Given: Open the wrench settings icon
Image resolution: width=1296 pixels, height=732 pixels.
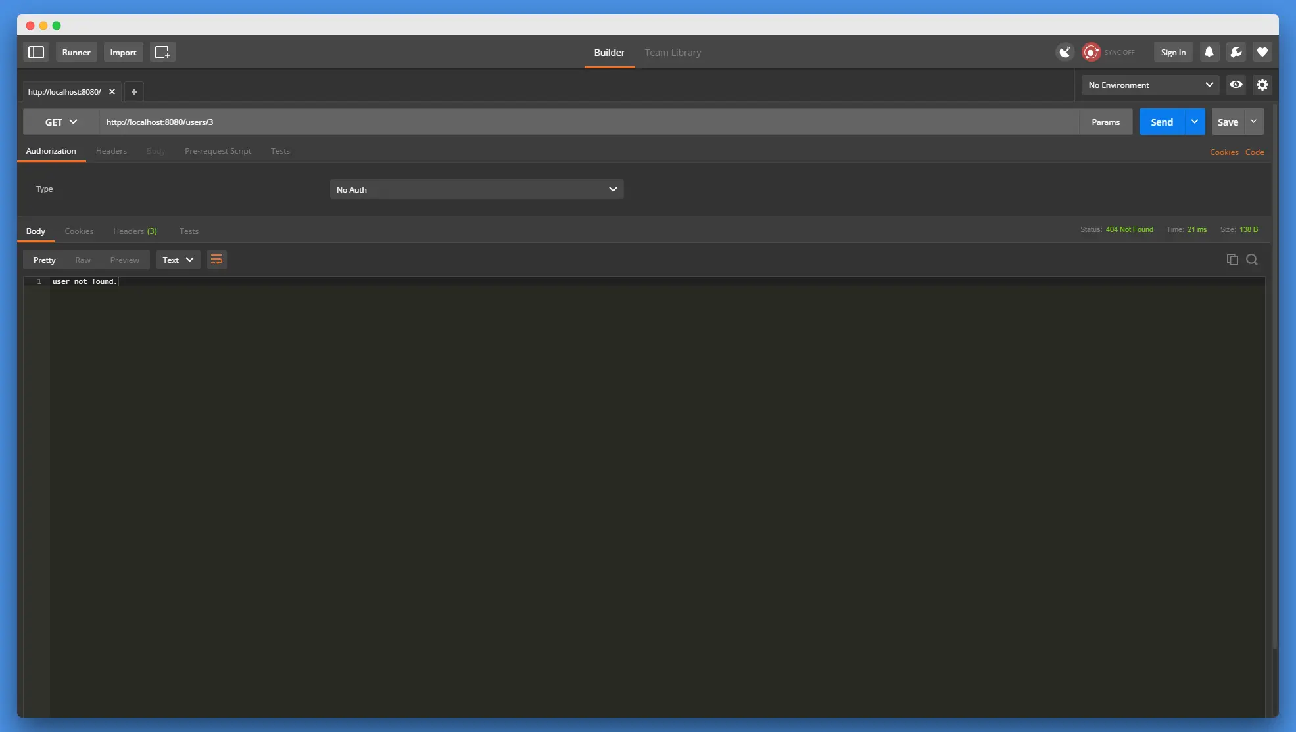Looking at the screenshot, I should click(x=1236, y=53).
